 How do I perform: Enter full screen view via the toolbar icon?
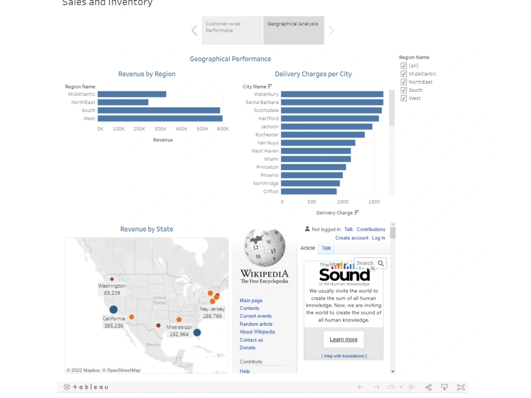coord(460,387)
